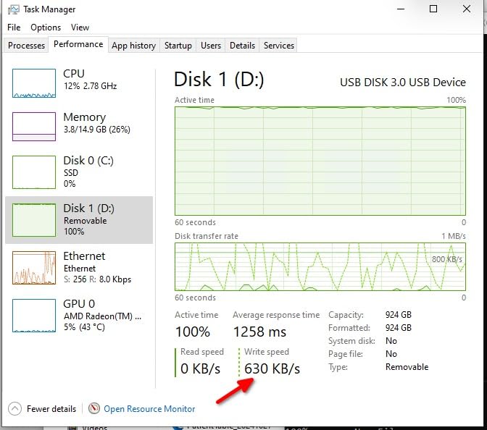Click the Disk 1 (D:) heading

coord(219,80)
